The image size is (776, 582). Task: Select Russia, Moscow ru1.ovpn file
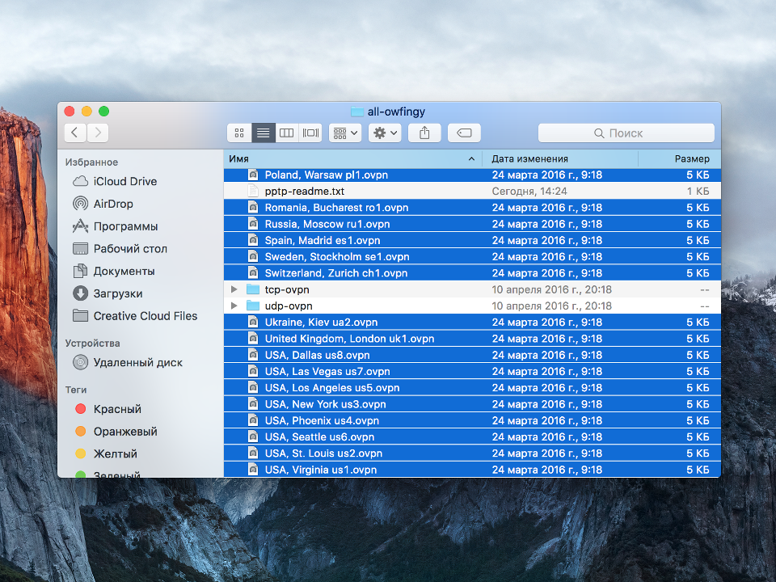pos(472,224)
